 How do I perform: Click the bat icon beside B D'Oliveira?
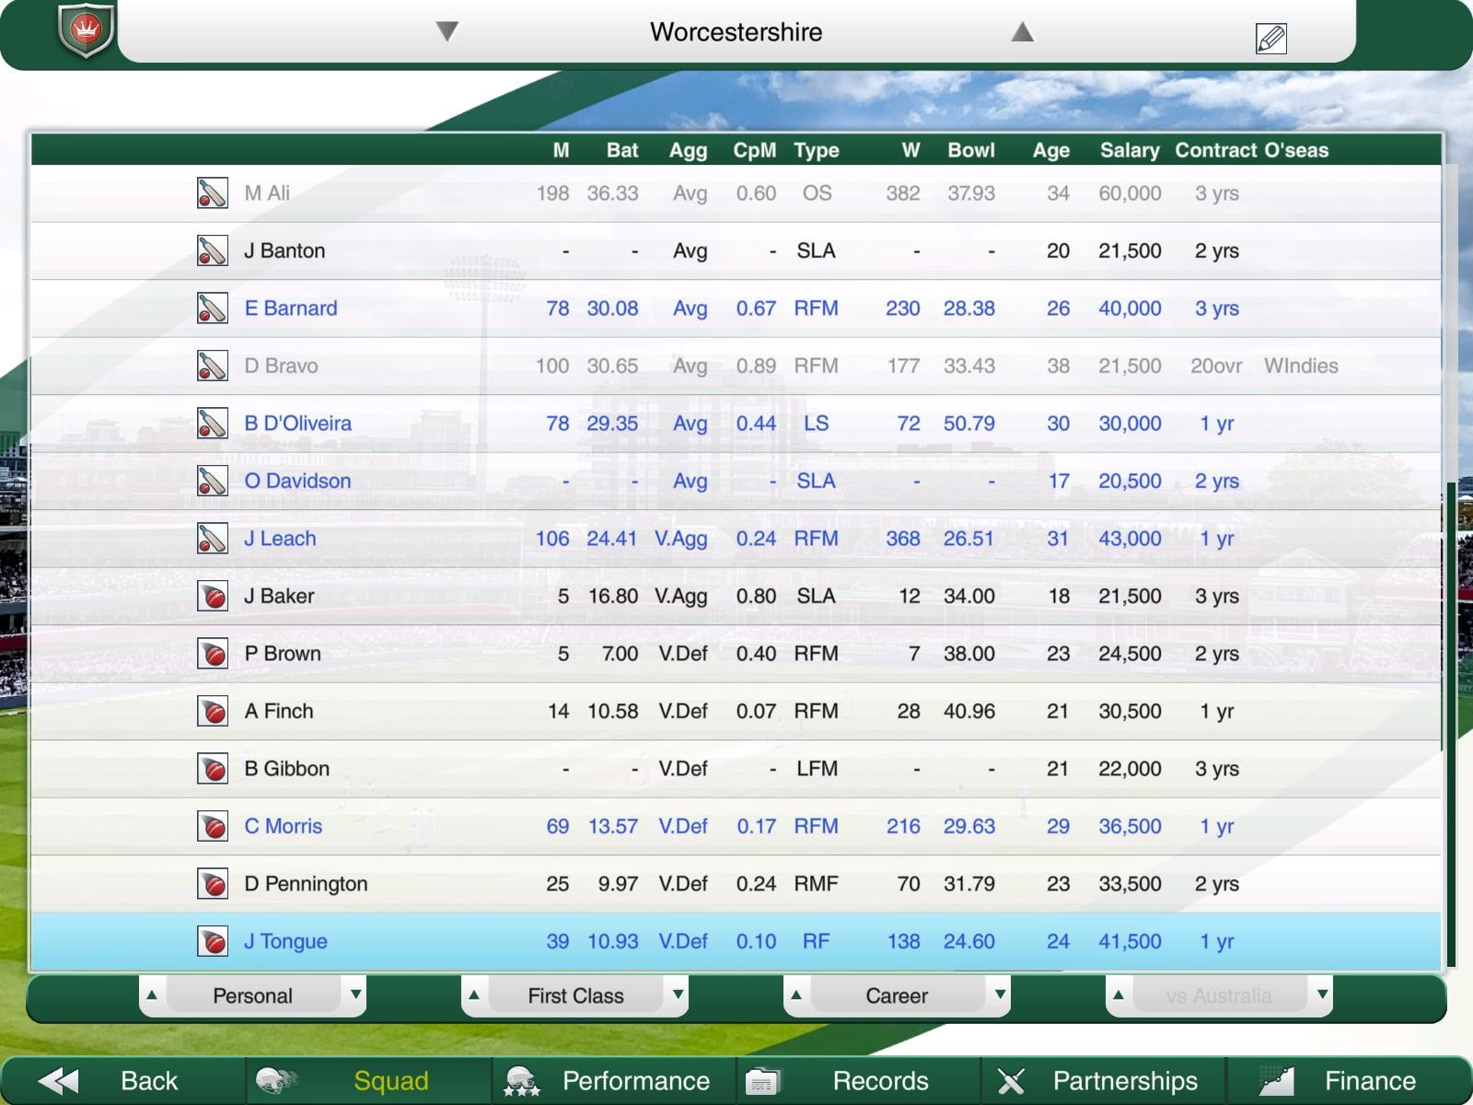pyautogui.click(x=213, y=424)
